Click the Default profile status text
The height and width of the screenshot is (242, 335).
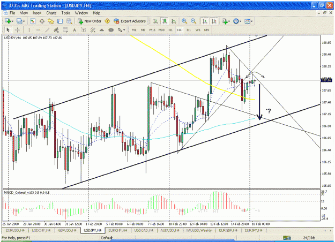coord(107,238)
